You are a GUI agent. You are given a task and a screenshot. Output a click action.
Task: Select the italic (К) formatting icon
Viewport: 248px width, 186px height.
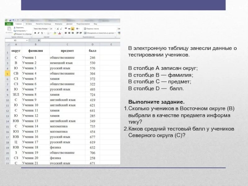coord(38,33)
